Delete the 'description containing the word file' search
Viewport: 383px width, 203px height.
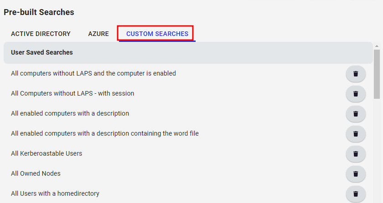(x=356, y=133)
